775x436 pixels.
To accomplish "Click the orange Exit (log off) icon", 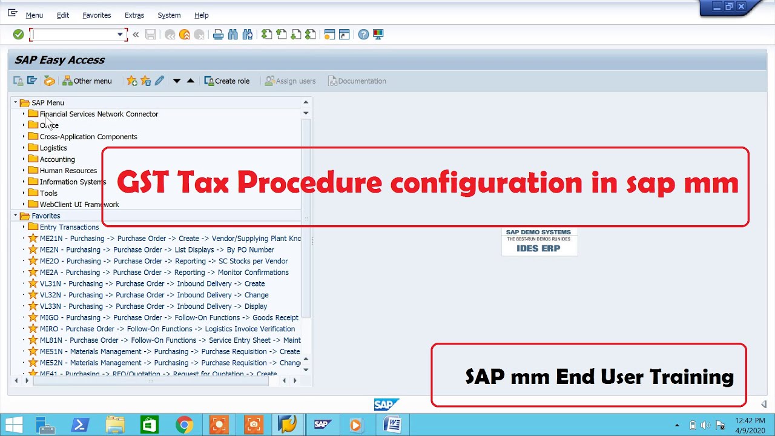I will click(184, 35).
